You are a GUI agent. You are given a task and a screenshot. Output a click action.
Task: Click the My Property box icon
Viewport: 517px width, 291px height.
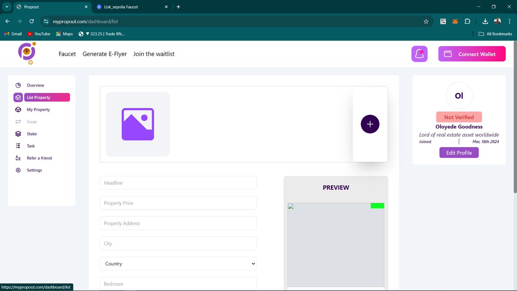tap(18, 110)
